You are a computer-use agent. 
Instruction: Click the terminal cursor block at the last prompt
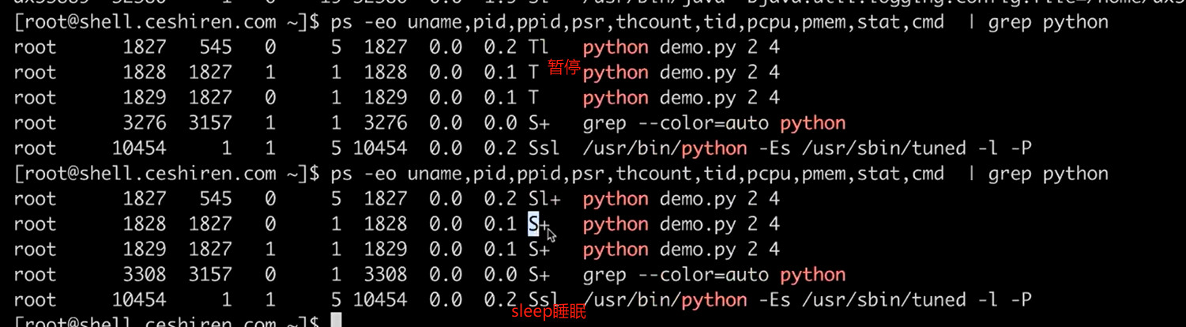coord(336,321)
